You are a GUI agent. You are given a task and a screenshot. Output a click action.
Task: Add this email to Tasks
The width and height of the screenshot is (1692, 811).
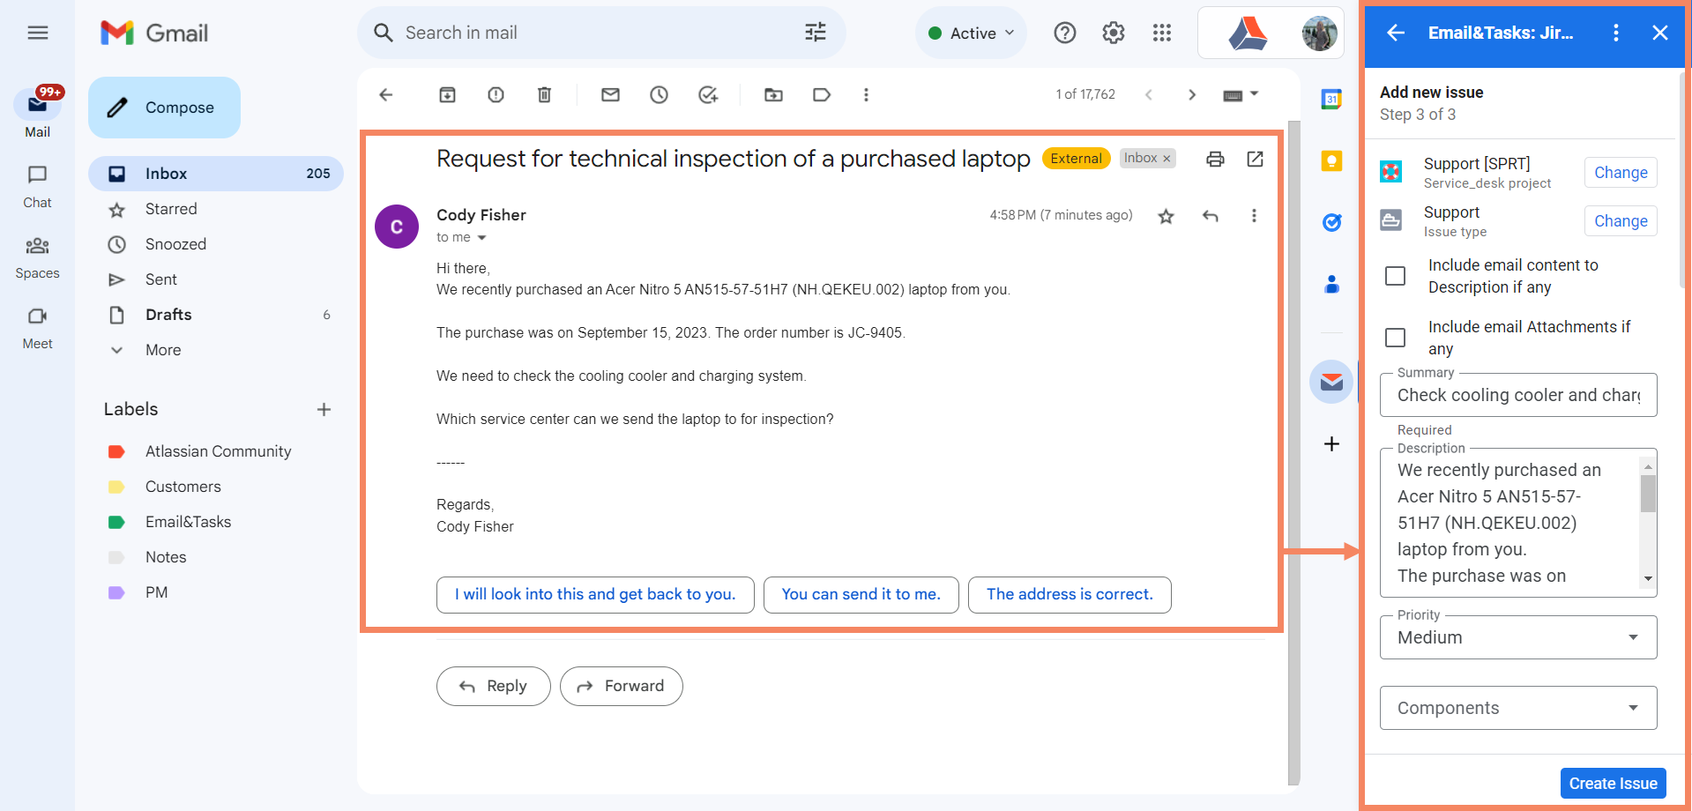tap(708, 94)
